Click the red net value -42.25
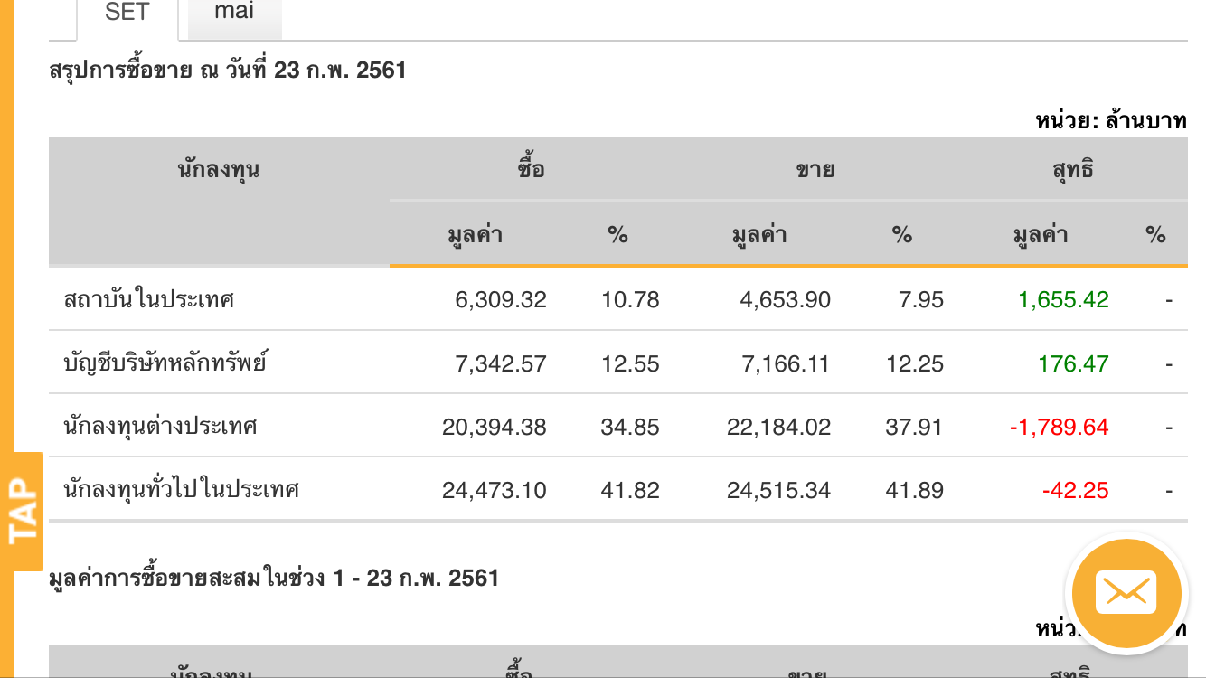This screenshot has height=678, width=1206. (1075, 490)
